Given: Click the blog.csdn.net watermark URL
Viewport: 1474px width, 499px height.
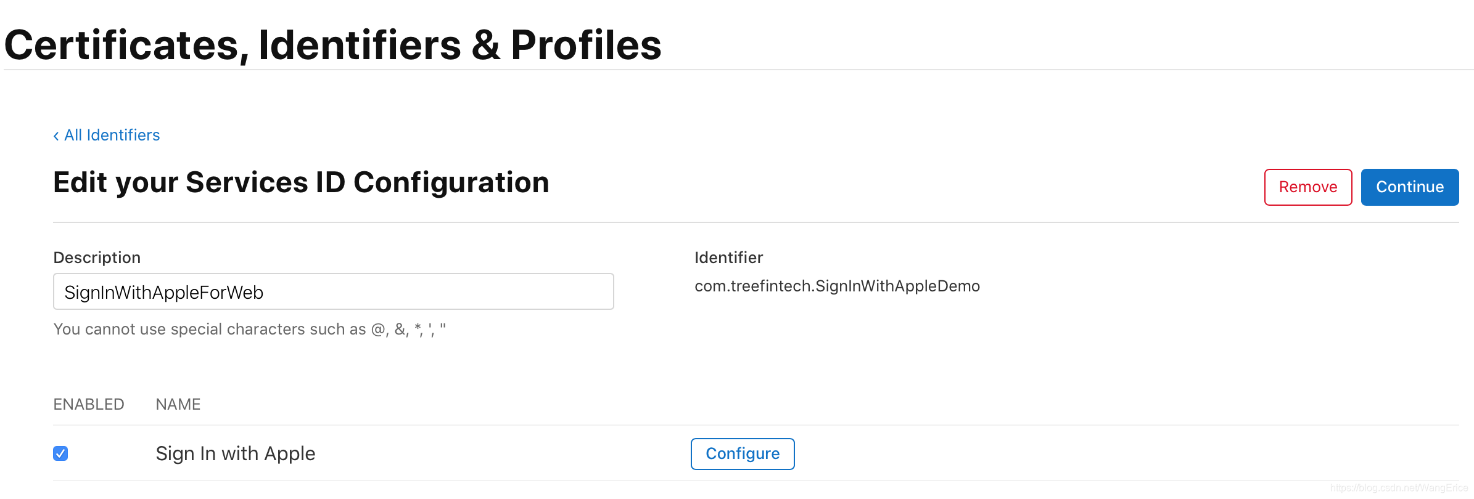Looking at the screenshot, I should click(x=1399, y=488).
